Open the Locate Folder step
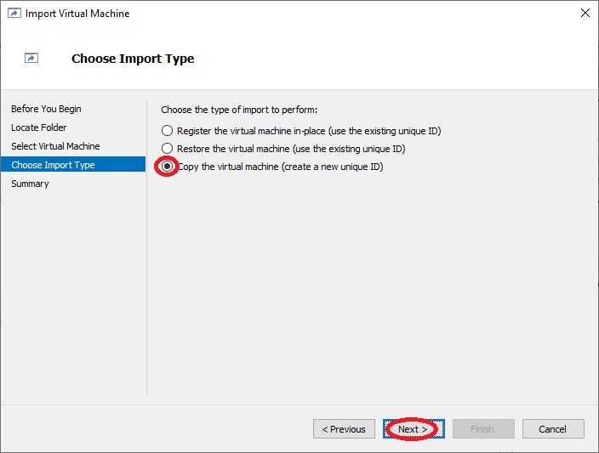599x453 pixels. click(x=38, y=127)
